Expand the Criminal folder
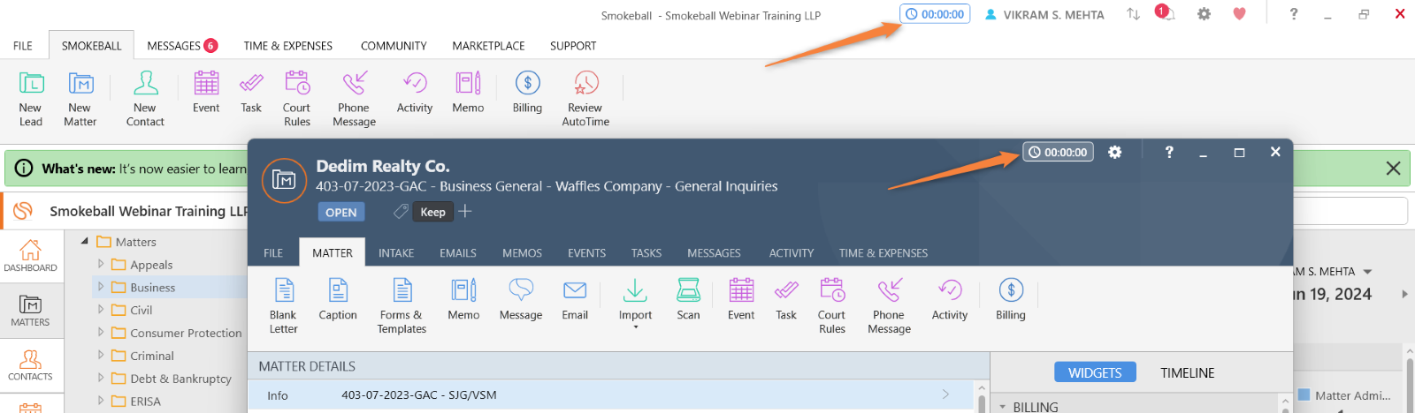Screen dimensions: 1415x413 [101, 356]
